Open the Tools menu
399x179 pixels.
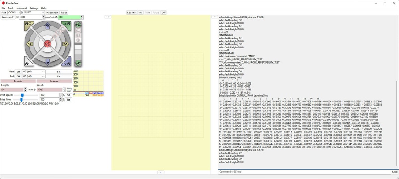coord(11,8)
